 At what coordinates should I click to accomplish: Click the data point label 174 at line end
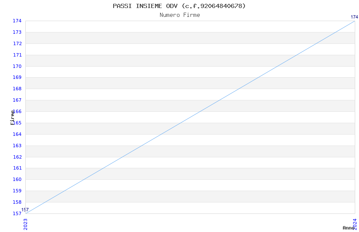coord(354,17)
